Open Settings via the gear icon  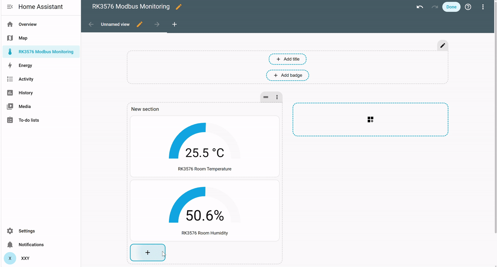10,231
